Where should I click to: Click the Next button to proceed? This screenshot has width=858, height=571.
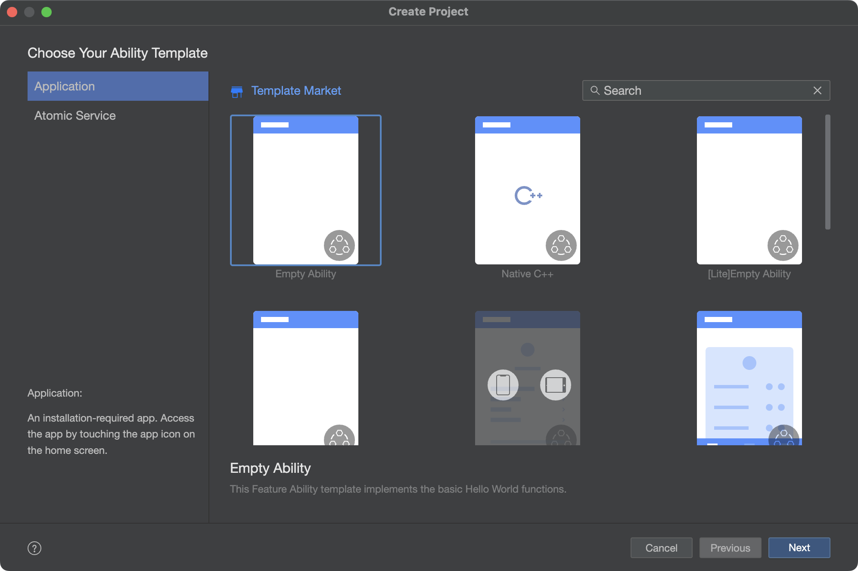tap(799, 546)
